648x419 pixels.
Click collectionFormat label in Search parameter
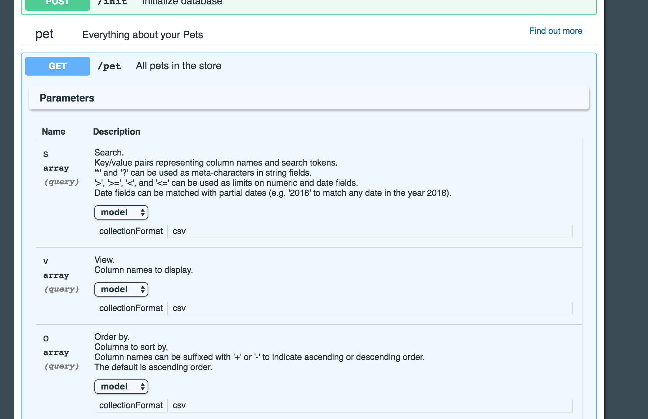pos(131,231)
